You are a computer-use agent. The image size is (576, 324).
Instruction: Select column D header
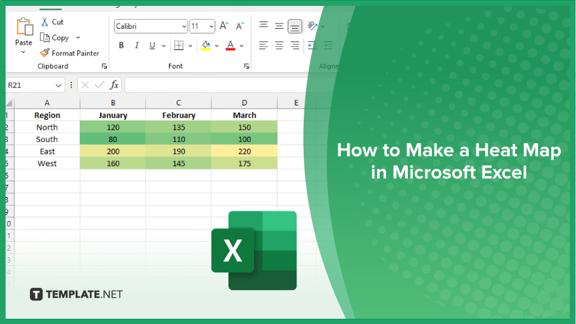tap(244, 103)
